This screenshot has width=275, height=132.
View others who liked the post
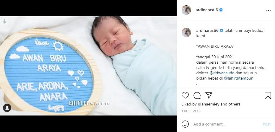234,104
